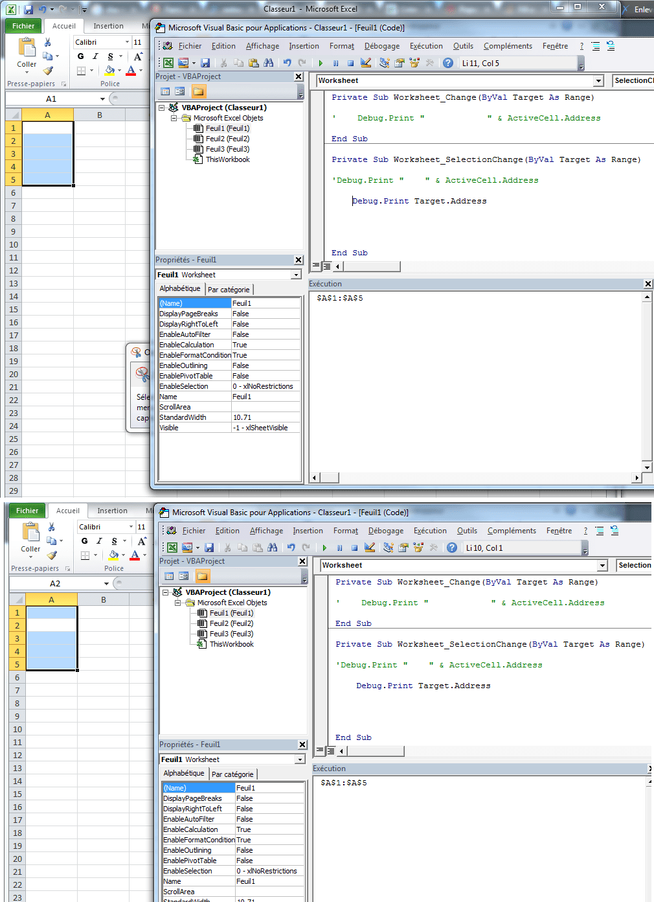The image size is (654, 902).
Task: Open the Débogage menu in the upper VBA window
Action: [381, 46]
